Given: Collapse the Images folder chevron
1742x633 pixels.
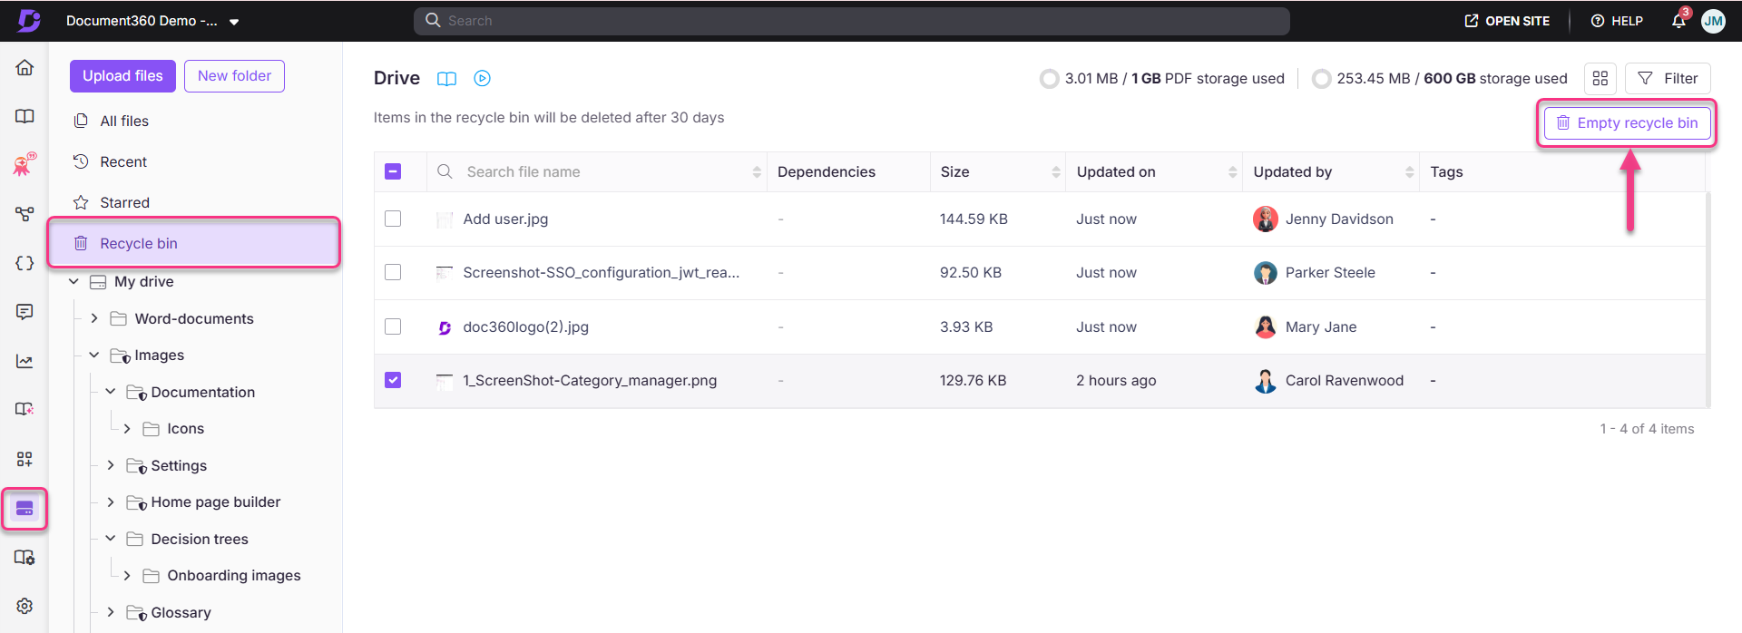Looking at the screenshot, I should [94, 355].
